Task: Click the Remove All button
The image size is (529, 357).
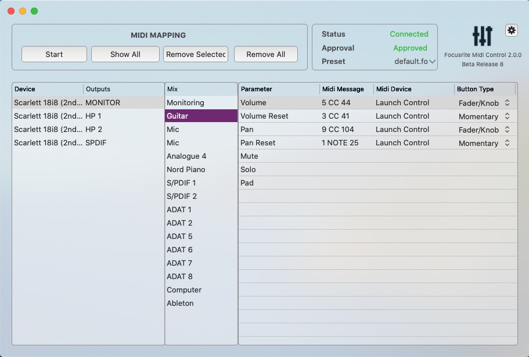Action: (x=266, y=54)
